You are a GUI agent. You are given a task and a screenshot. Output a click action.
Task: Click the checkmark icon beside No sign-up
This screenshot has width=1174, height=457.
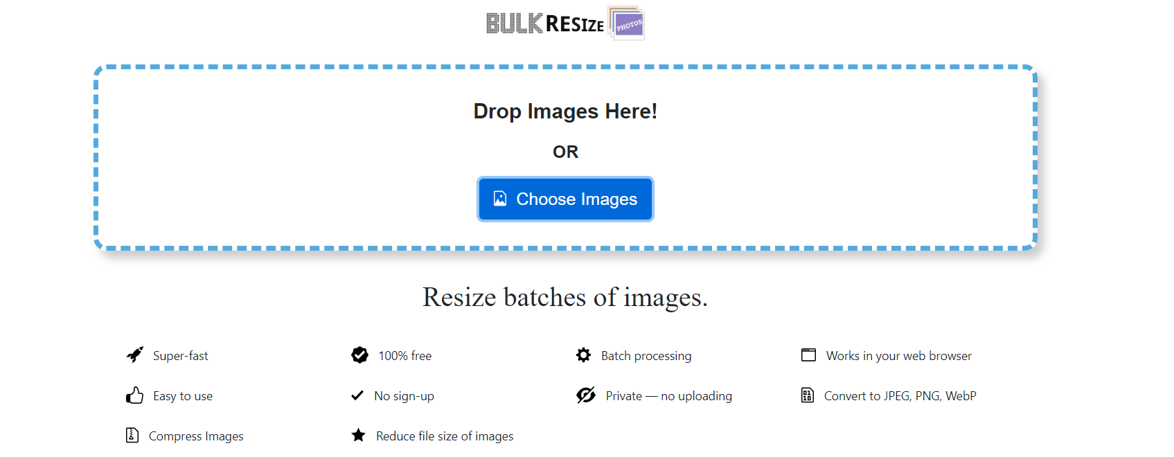point(357,395)
